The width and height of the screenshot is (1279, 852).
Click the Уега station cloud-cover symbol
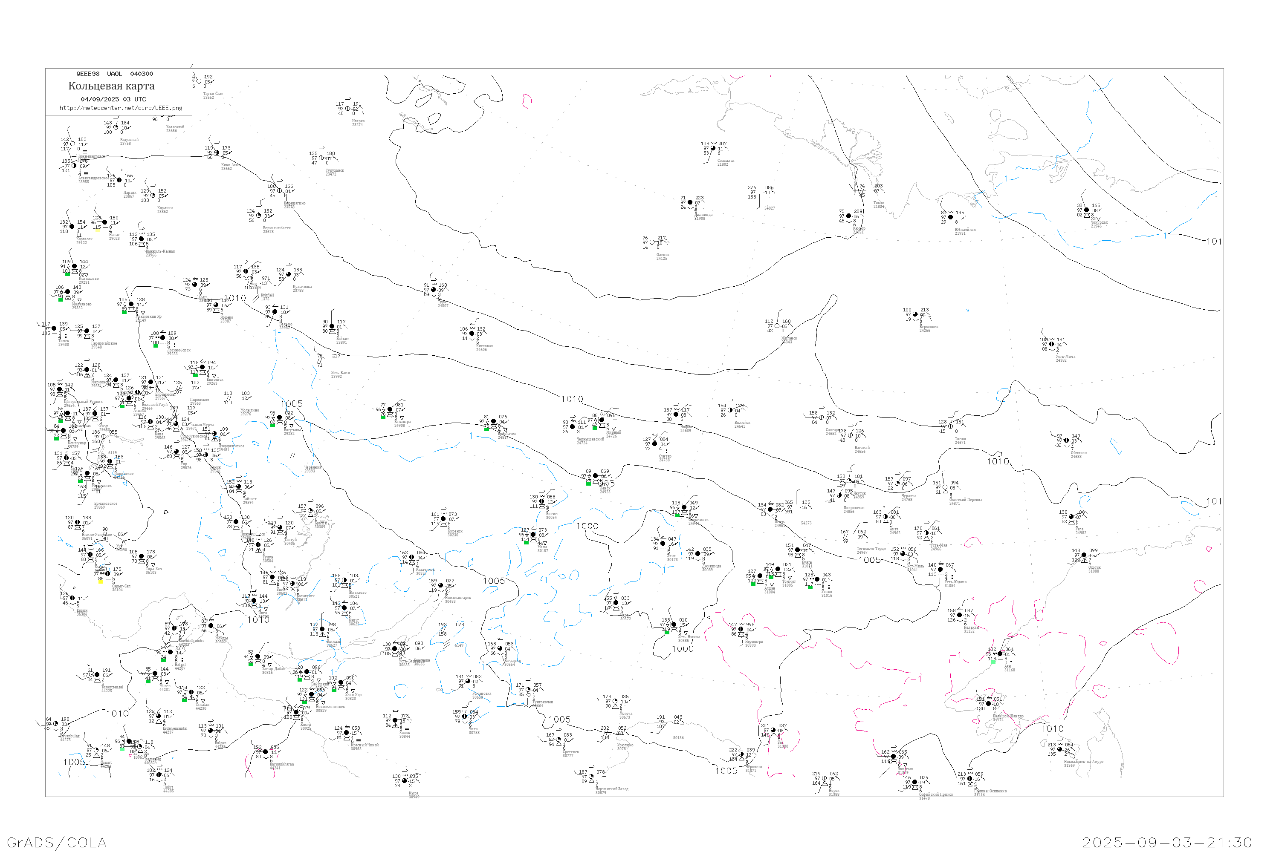click(x=1071, y=517)
